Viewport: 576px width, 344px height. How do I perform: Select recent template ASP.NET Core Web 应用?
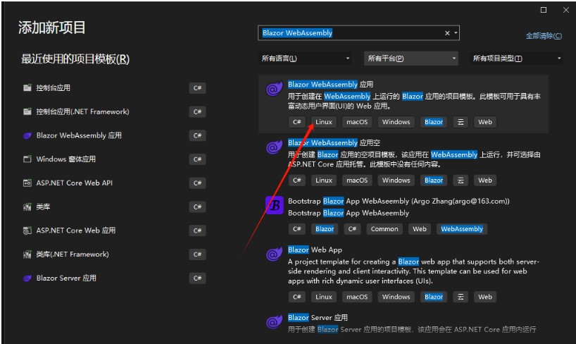76,231
